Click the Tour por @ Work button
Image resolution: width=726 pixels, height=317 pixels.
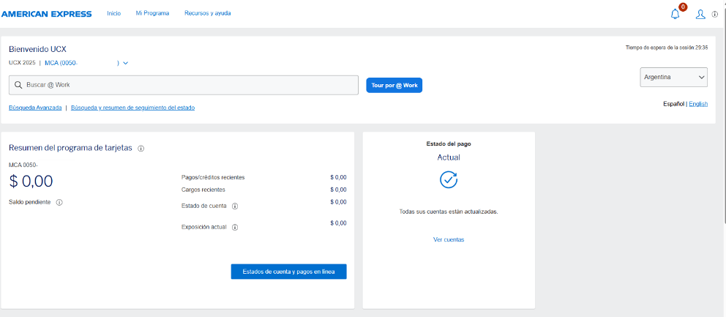tap(394, 86)
